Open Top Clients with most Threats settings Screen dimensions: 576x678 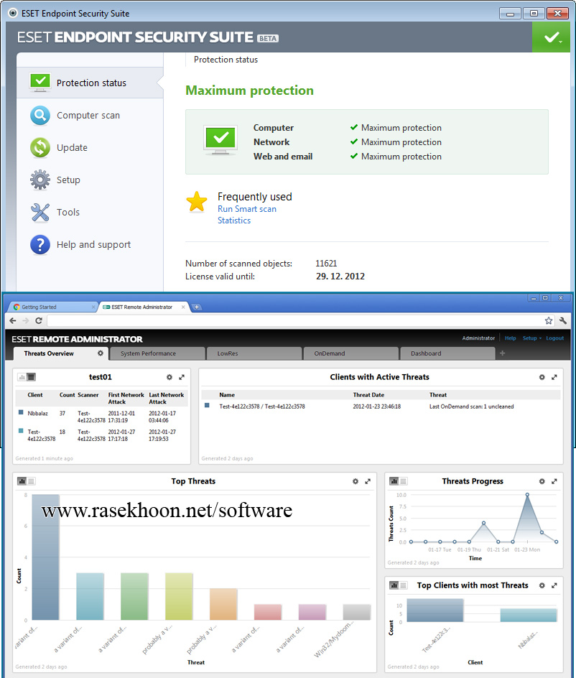click(x=542, y=585)
